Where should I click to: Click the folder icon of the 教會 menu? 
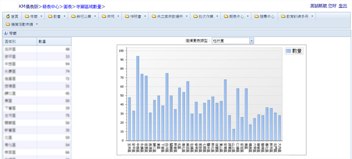click(x=50, y=16)
